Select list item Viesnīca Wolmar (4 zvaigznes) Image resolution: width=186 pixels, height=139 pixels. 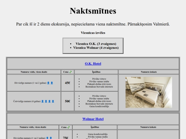(x=96, y=48)
